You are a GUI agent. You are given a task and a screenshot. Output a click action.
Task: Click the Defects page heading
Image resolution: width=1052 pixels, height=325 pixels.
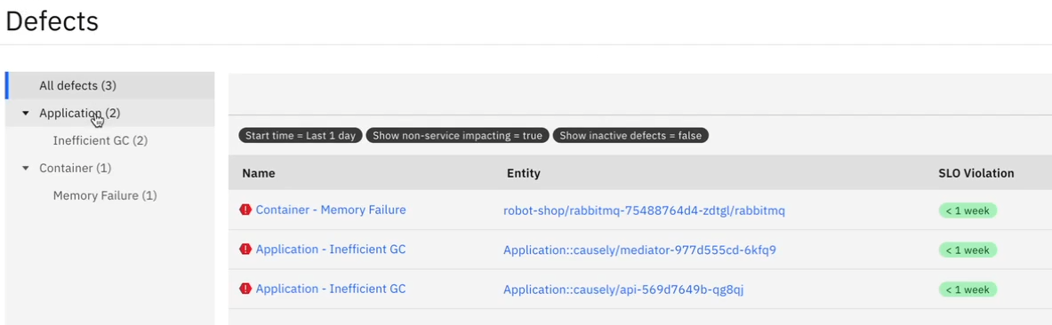point(52,21)
